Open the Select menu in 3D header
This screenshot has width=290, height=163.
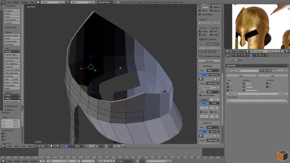click(x=17, y=146)
